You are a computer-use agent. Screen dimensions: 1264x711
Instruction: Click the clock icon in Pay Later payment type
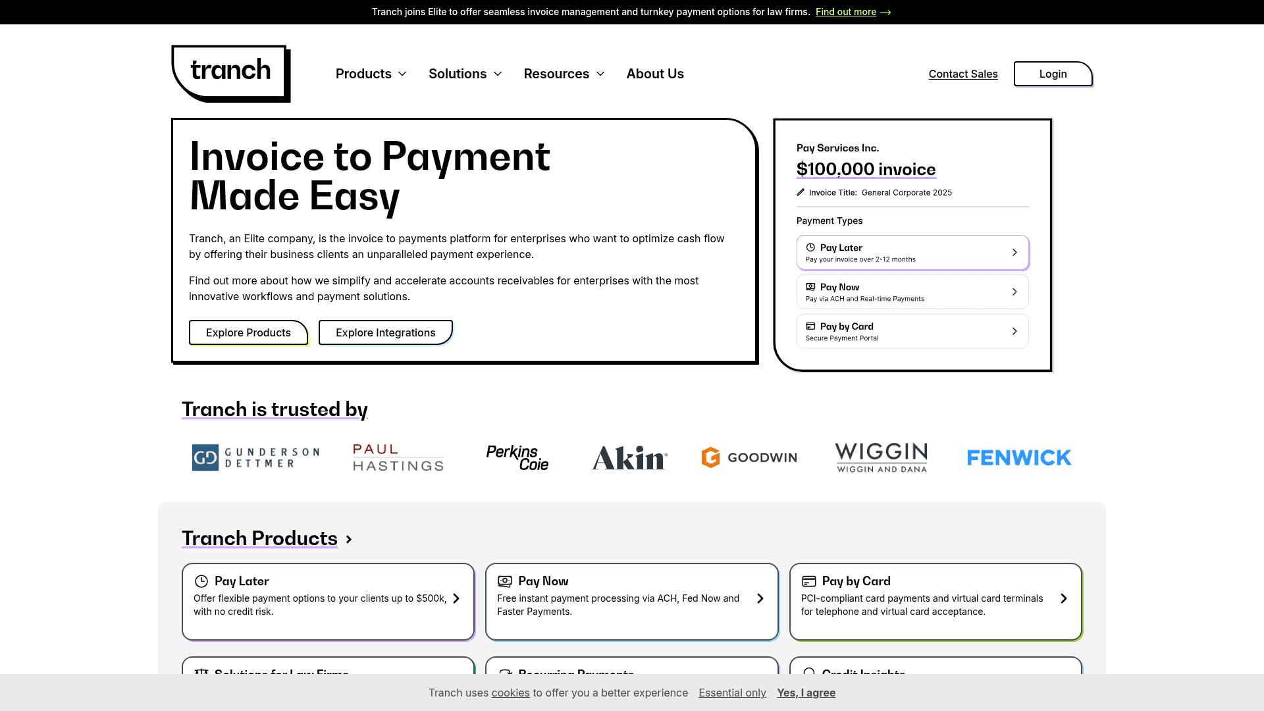(x=810, y=248)
